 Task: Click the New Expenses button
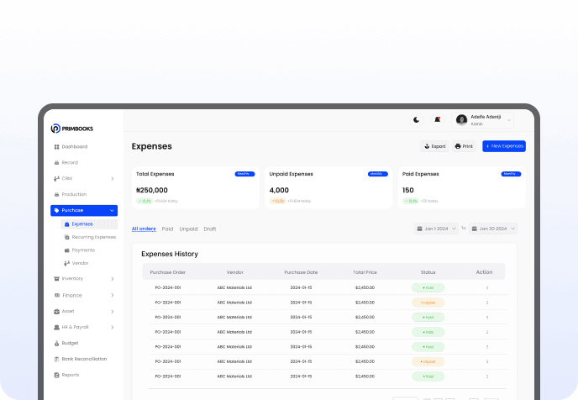point(504,146)
